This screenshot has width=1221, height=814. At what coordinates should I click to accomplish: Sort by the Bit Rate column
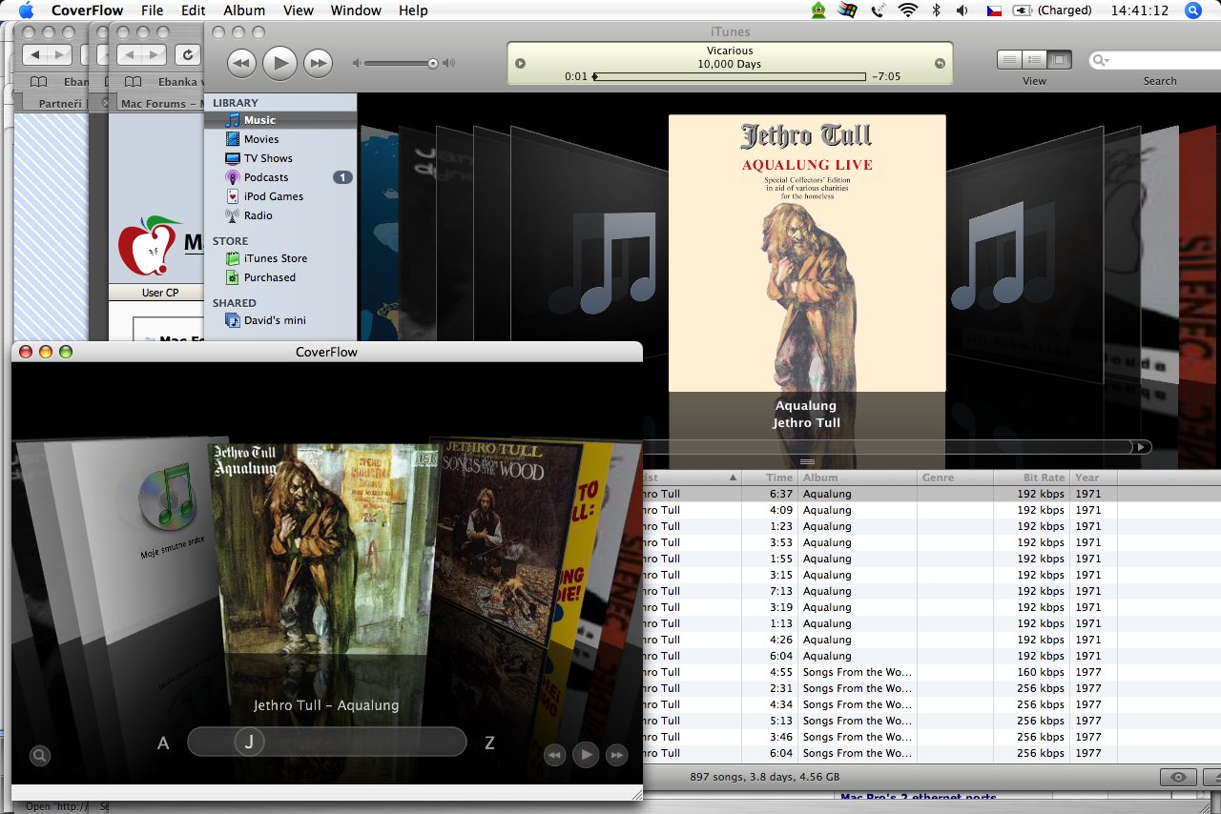(1032, 478)
